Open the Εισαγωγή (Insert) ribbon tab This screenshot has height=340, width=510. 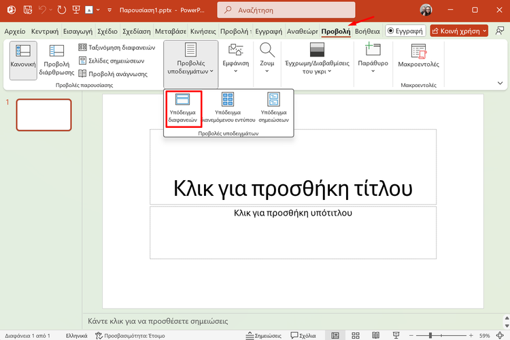[x=78, y=31]
